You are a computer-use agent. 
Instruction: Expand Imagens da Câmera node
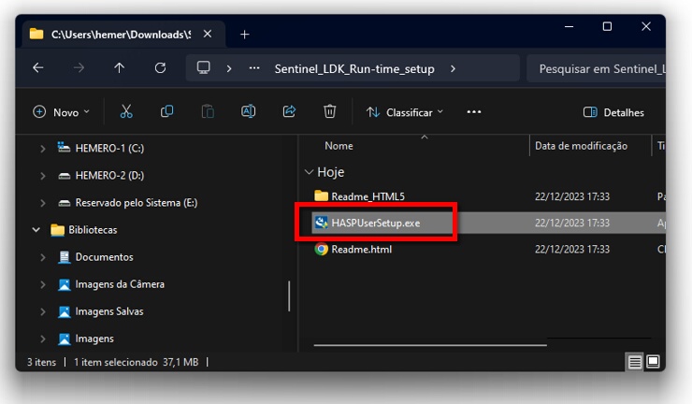[x=42, y=284]
